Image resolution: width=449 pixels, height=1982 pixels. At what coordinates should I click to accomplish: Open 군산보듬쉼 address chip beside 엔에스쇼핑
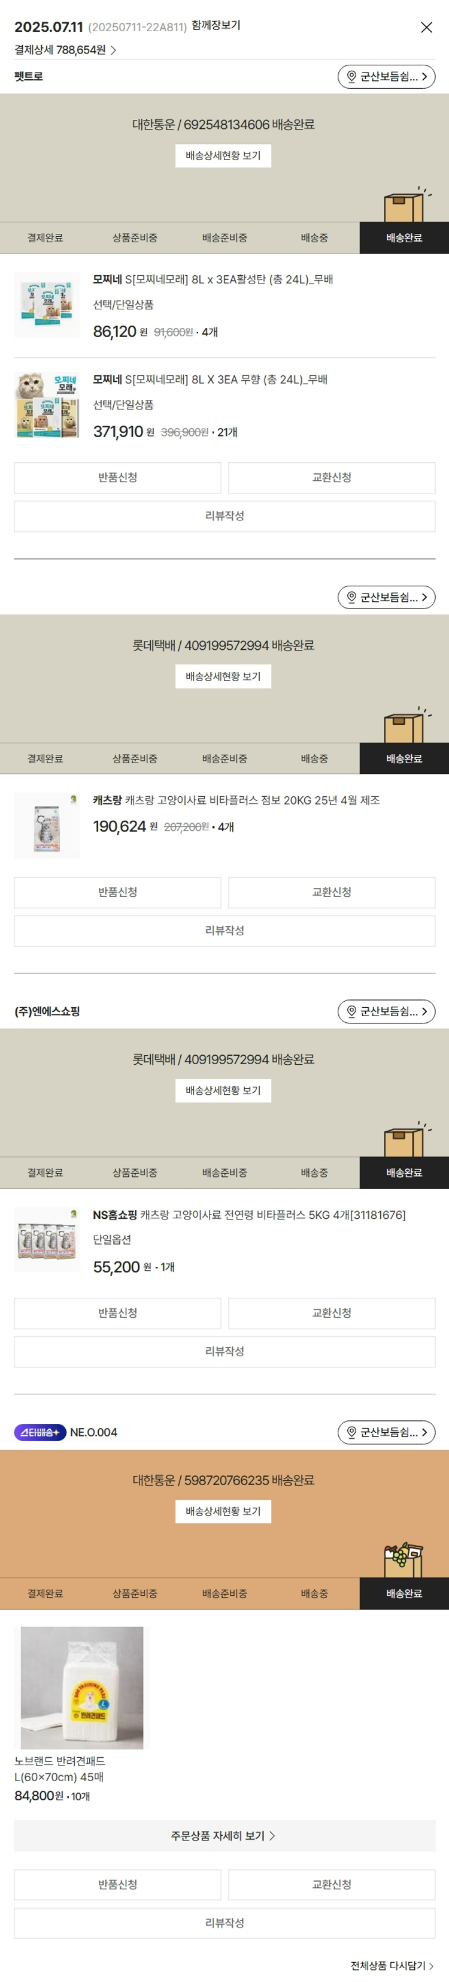pyautogui.click(x=386, y=1011)
